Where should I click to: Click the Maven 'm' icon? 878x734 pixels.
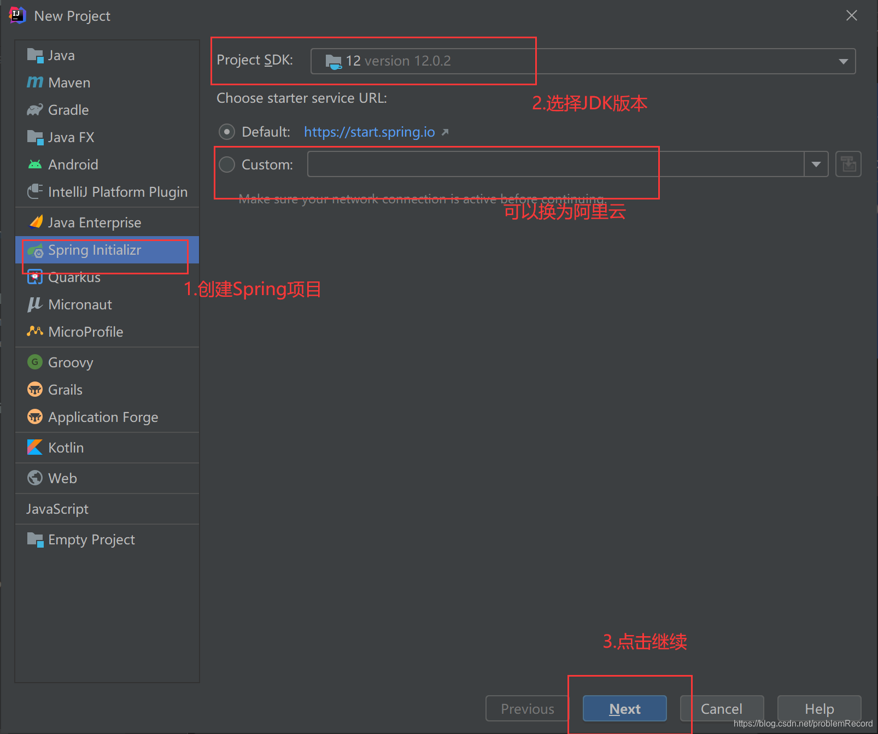click(35, 83)
